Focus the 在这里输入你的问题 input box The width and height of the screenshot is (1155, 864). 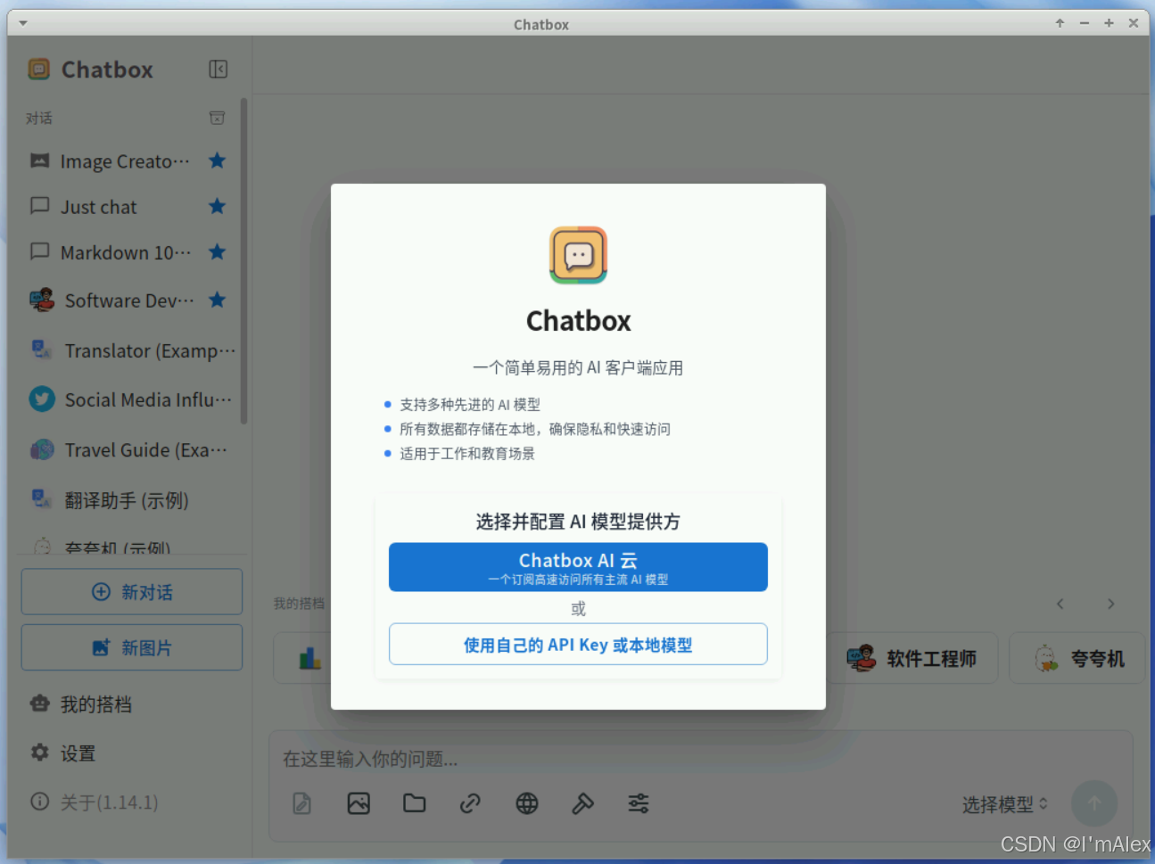[x=701, y=759]
